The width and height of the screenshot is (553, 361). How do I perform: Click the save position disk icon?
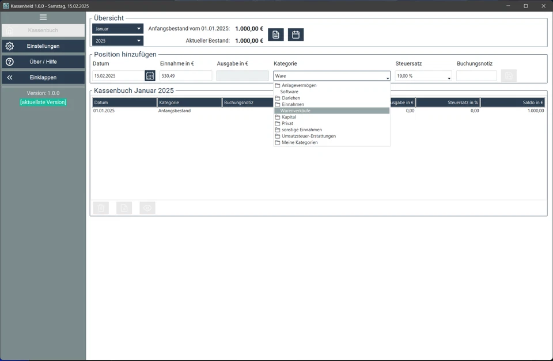coord(509,75)
